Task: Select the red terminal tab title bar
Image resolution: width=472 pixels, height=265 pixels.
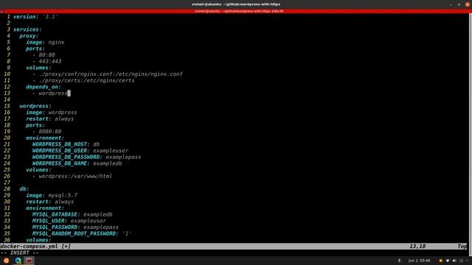Action: coord(236,11)
